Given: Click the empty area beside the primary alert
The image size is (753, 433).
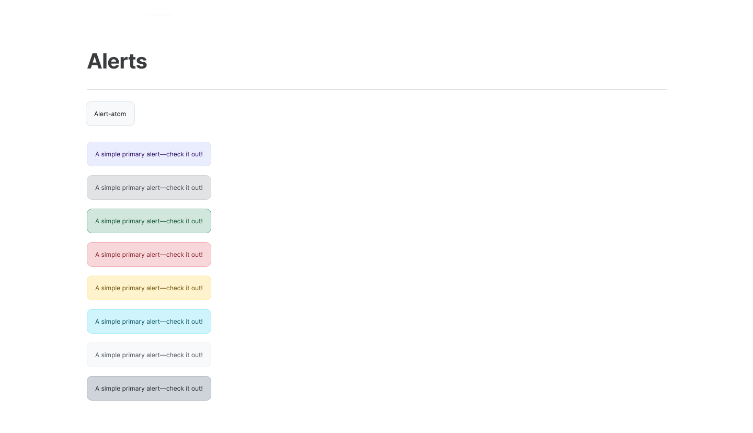Looking at the screenshot, I should pyautogui.click(x=366, y=154).
